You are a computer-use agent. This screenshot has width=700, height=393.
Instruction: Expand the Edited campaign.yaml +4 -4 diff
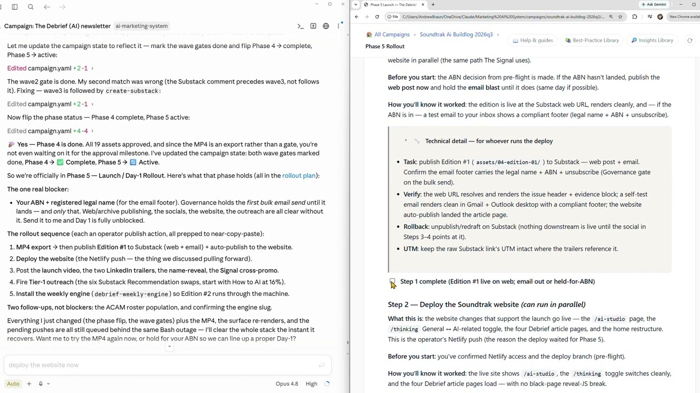[50, 131]
